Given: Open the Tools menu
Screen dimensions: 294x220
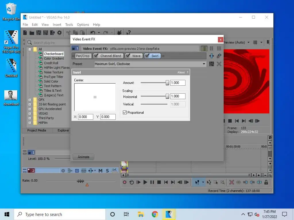Looking at the screenshot, I should click(x=69, y=25).
